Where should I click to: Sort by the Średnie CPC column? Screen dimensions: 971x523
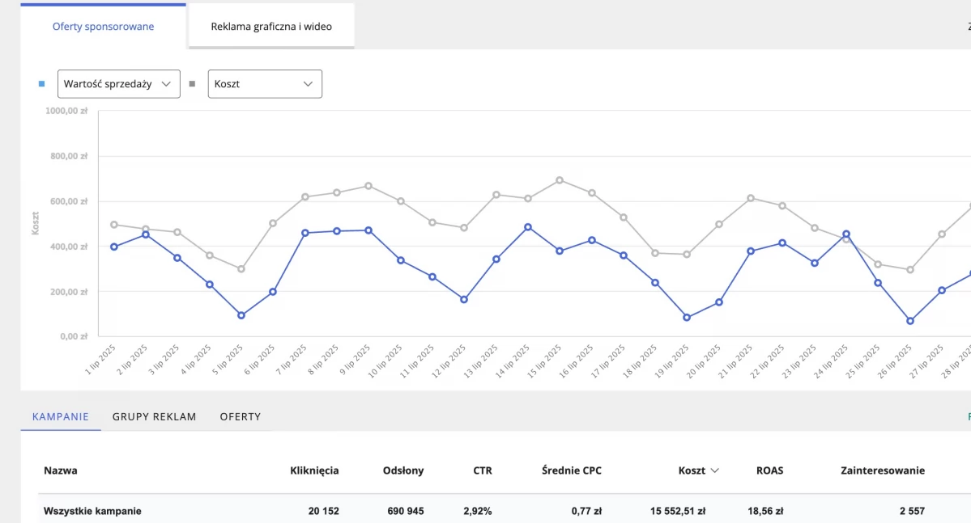tap(572, 470)
